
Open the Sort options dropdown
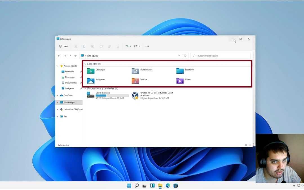[x=128, y=46]
